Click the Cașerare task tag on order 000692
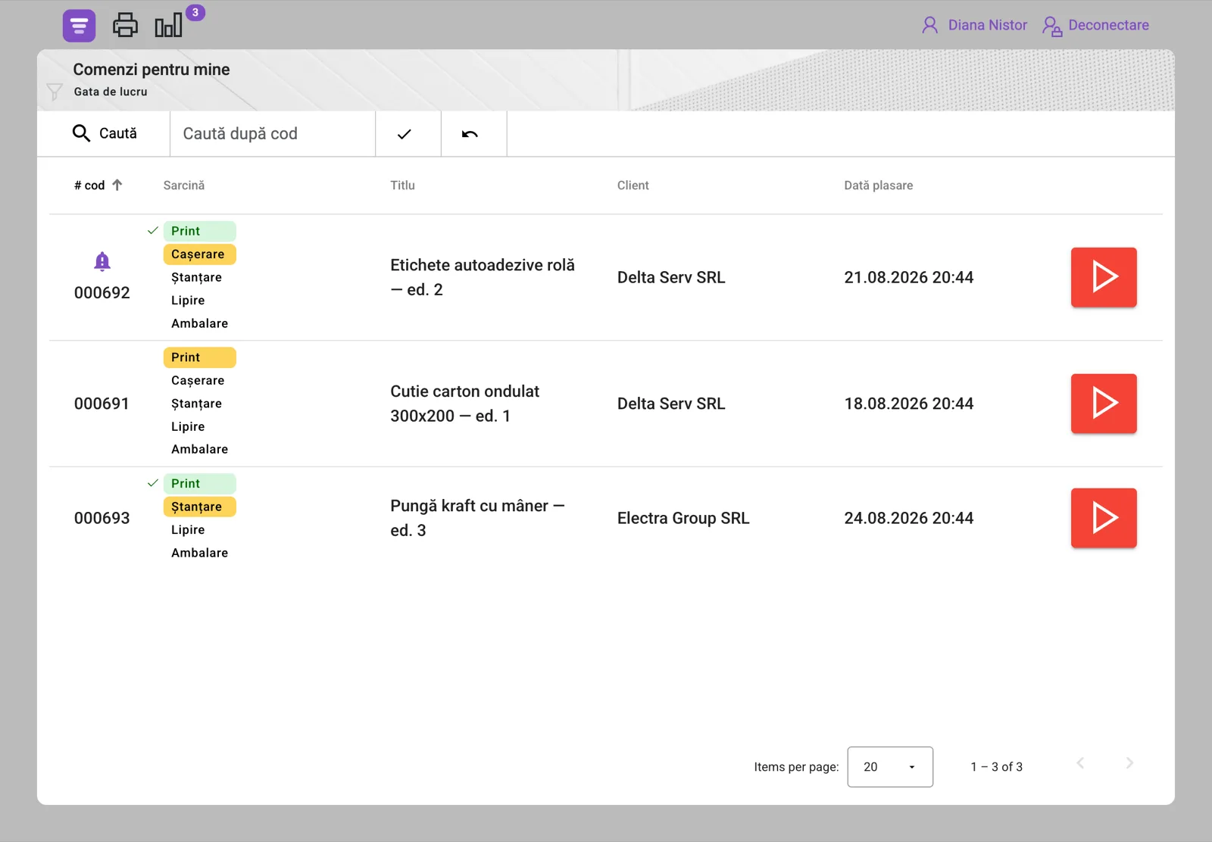The height and width of the screenshot is (842, 1212). click(199, 254)
